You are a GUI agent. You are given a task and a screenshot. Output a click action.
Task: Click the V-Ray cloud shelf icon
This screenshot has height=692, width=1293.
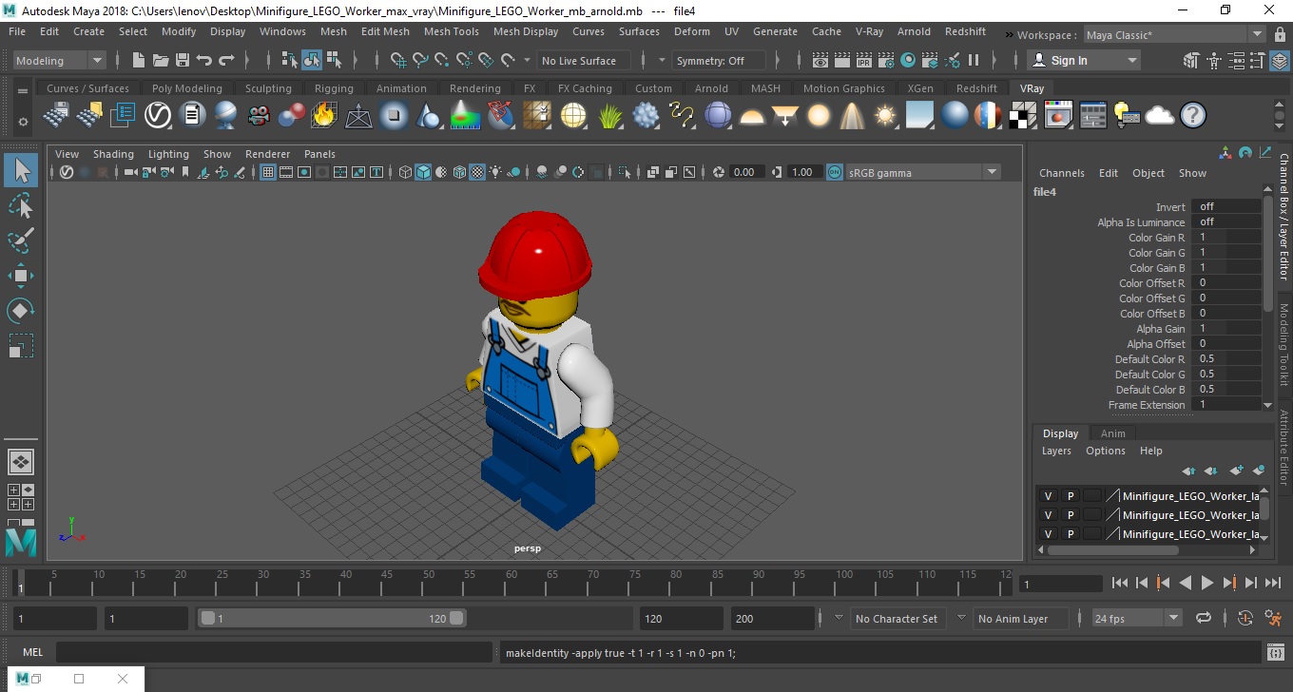[x=1160, y=116]
